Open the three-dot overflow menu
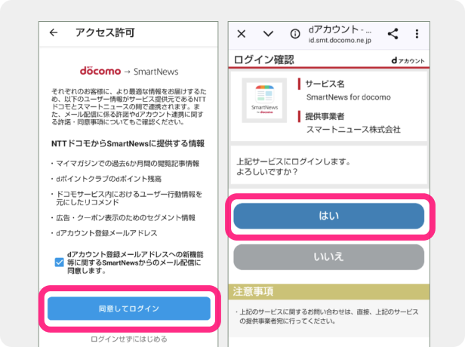This screenshot has width=465, height=347. (417, 34)
